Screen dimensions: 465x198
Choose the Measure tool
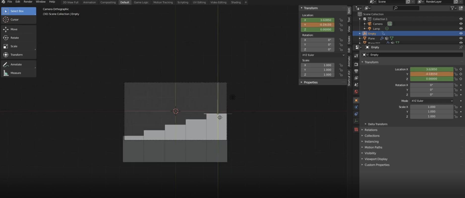point(19,73)
